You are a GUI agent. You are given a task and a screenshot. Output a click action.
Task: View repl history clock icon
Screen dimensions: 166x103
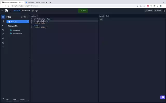(x=37, y=11)
